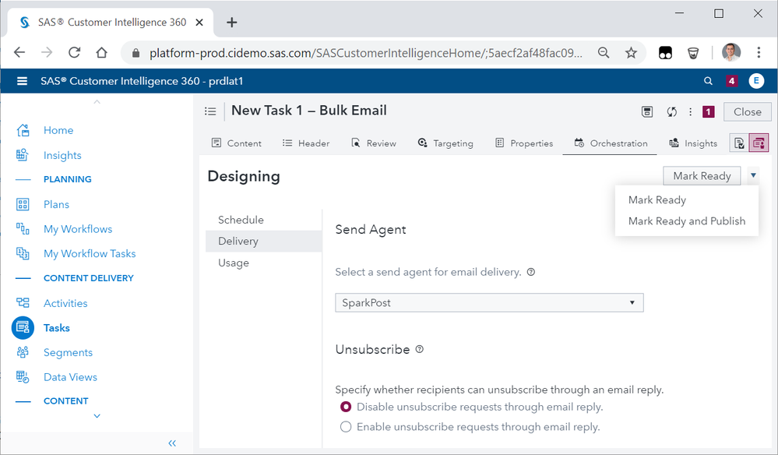Click help icon next to Unsubscribe
This screenshot has width=778, height=455.
420,350
